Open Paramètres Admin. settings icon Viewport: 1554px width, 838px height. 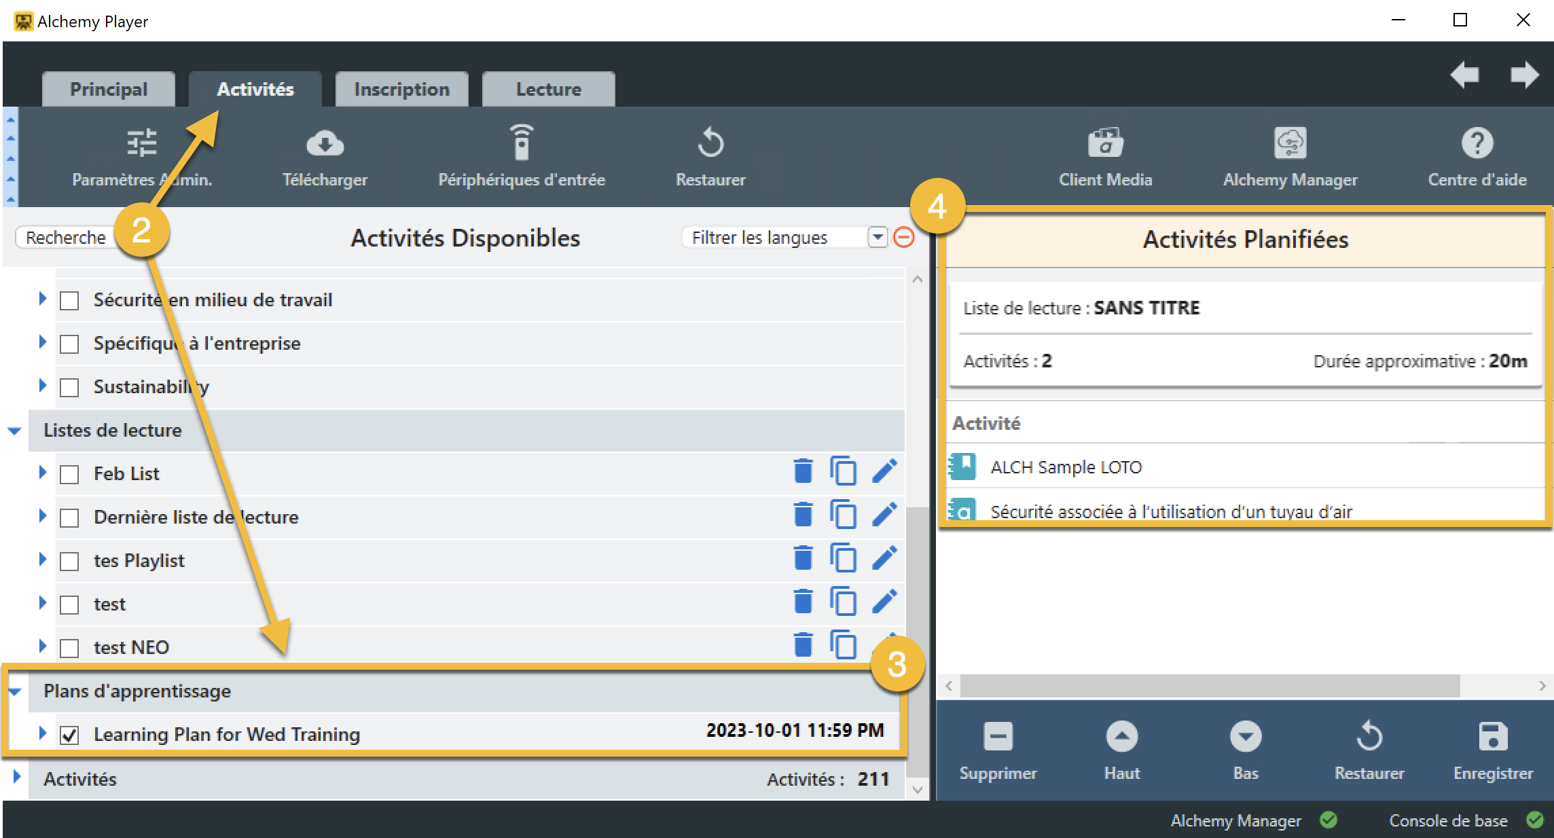coord(142,143)
